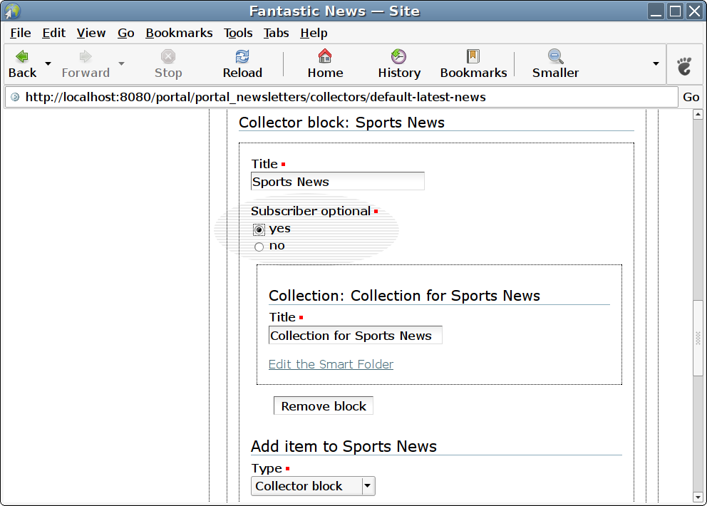Expand the toolbar overflow arrow
This screenshot has height=506, width=707.
(656, 64)
